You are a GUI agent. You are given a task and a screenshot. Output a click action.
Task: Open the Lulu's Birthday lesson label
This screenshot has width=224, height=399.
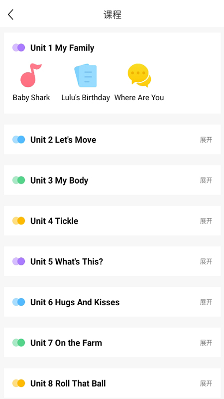click(86, 97)
